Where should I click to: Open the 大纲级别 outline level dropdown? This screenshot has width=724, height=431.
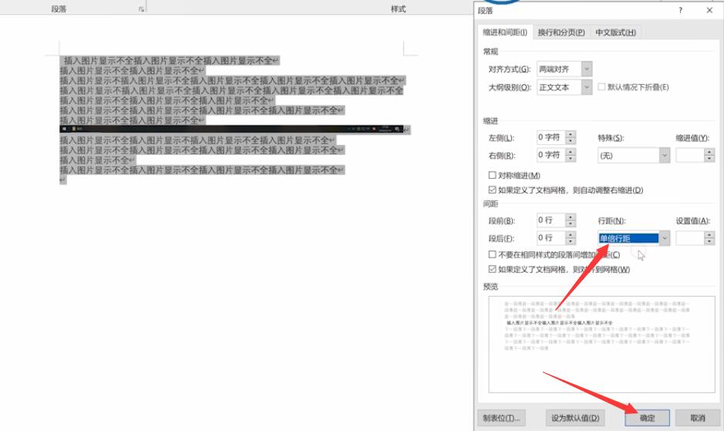587,87
